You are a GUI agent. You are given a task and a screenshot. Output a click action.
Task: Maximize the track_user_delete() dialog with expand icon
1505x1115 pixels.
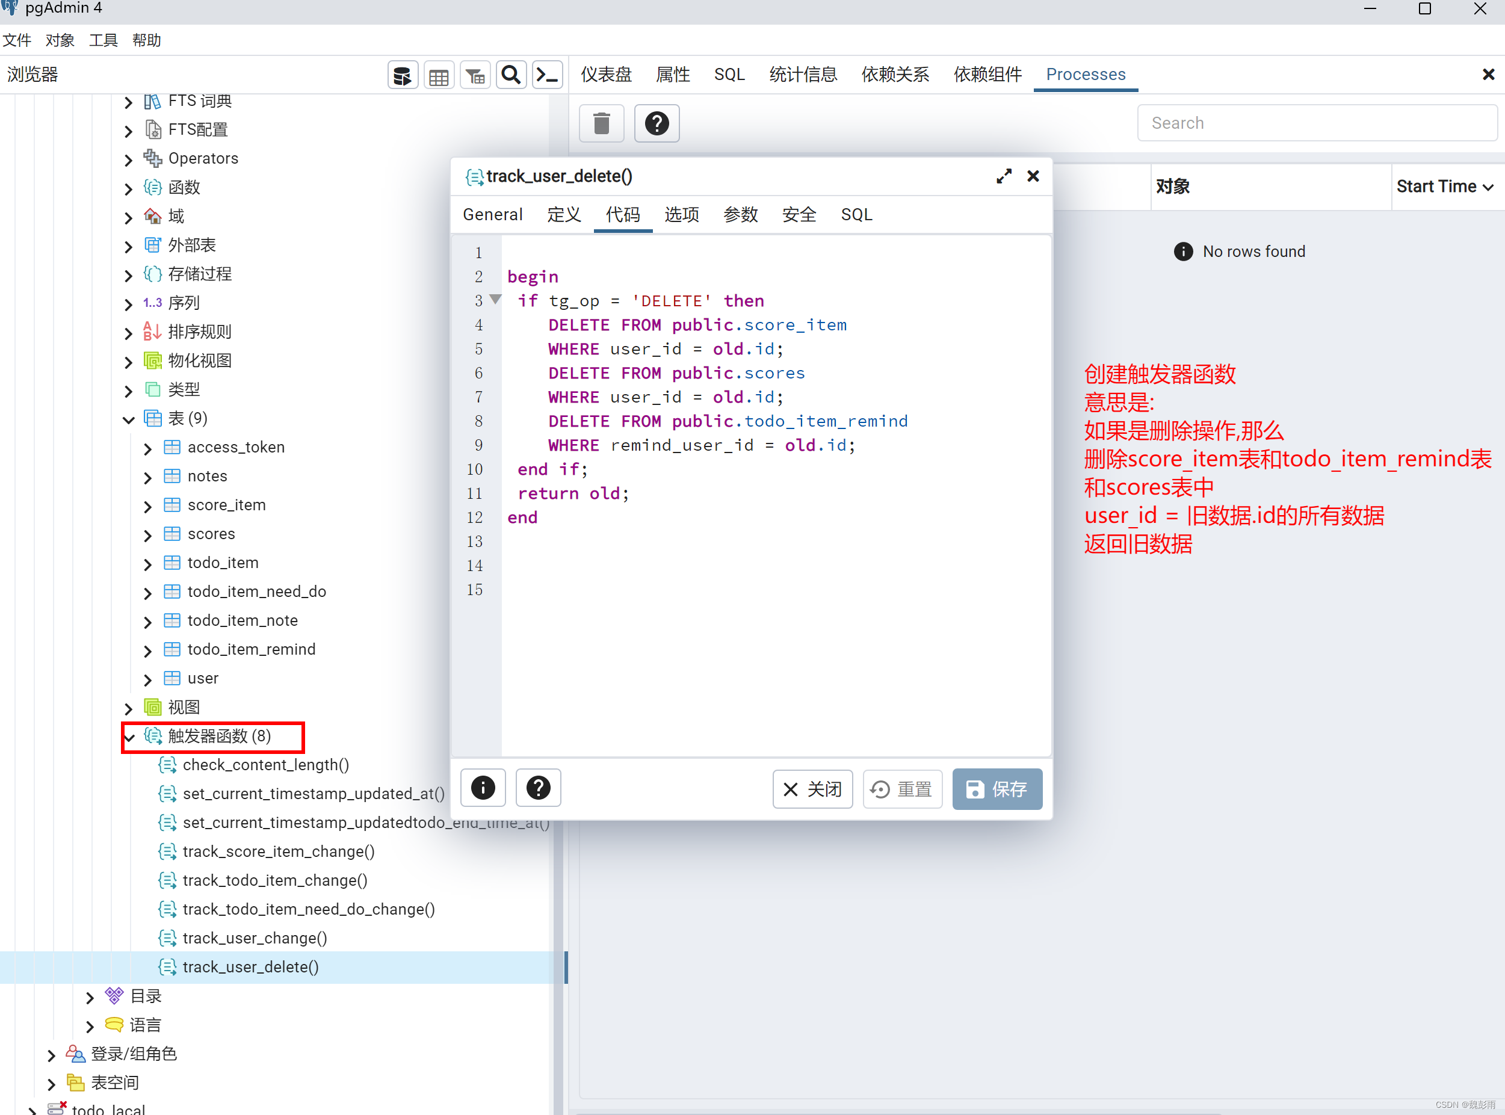1004,176
